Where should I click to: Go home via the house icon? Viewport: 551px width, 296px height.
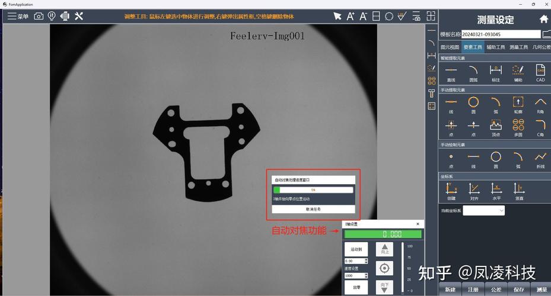point(544,20)
